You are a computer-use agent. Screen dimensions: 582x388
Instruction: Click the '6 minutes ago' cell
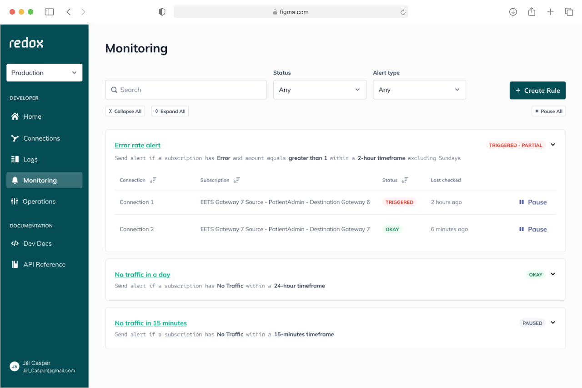coord(449,229)
